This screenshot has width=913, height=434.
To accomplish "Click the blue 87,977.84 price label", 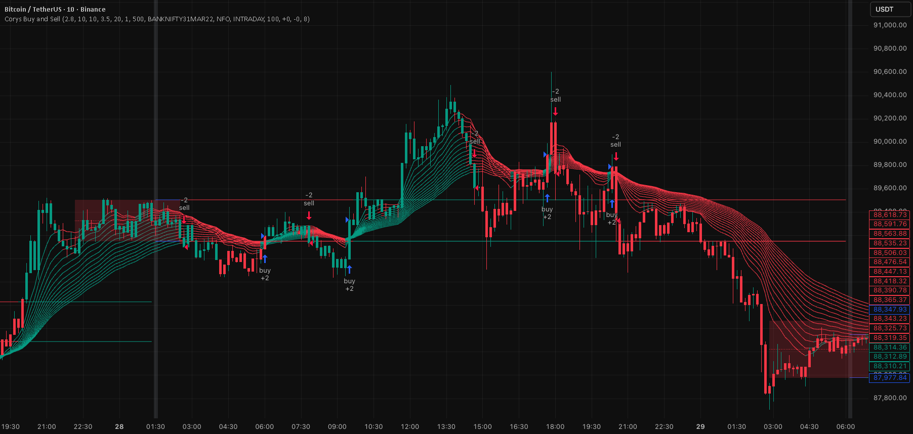I will tap(889, 377).
